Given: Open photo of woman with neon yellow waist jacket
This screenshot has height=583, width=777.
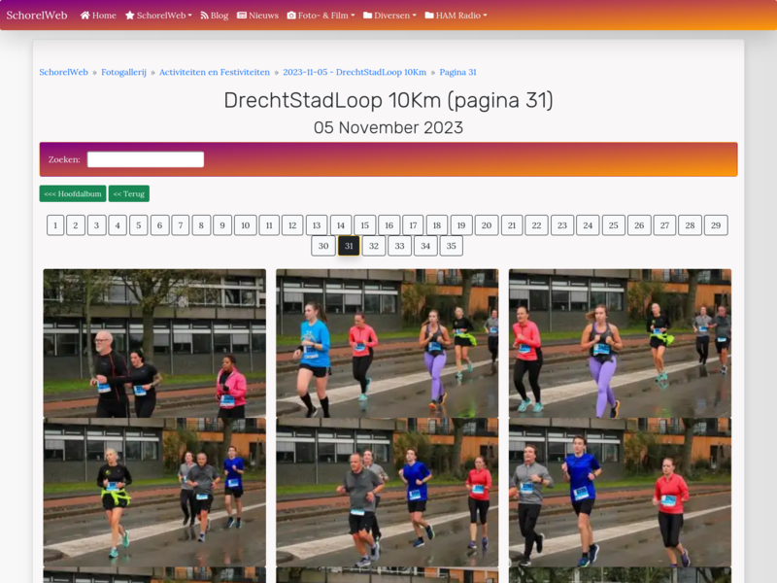Looking at the screenshot, I should tap(154, 493).
